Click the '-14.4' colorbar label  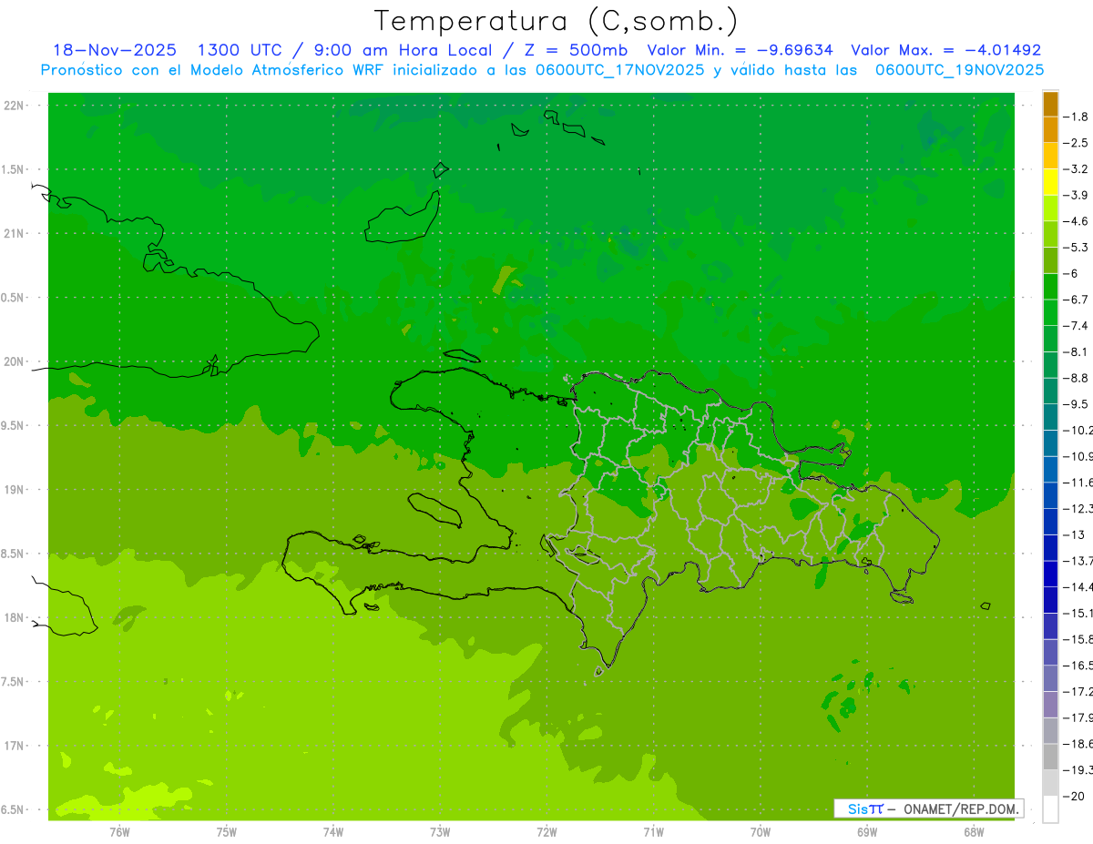[x=1078, y=586]
